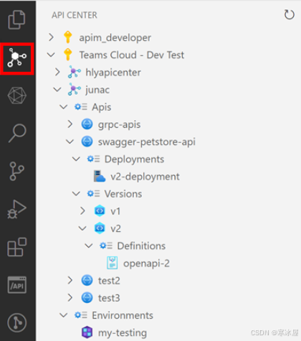
Task: Expand the test2 API node
Action: tap(70, 281)
